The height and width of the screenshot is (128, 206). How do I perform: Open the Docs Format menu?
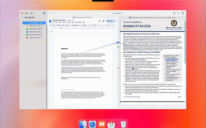[x=69, y=22]
